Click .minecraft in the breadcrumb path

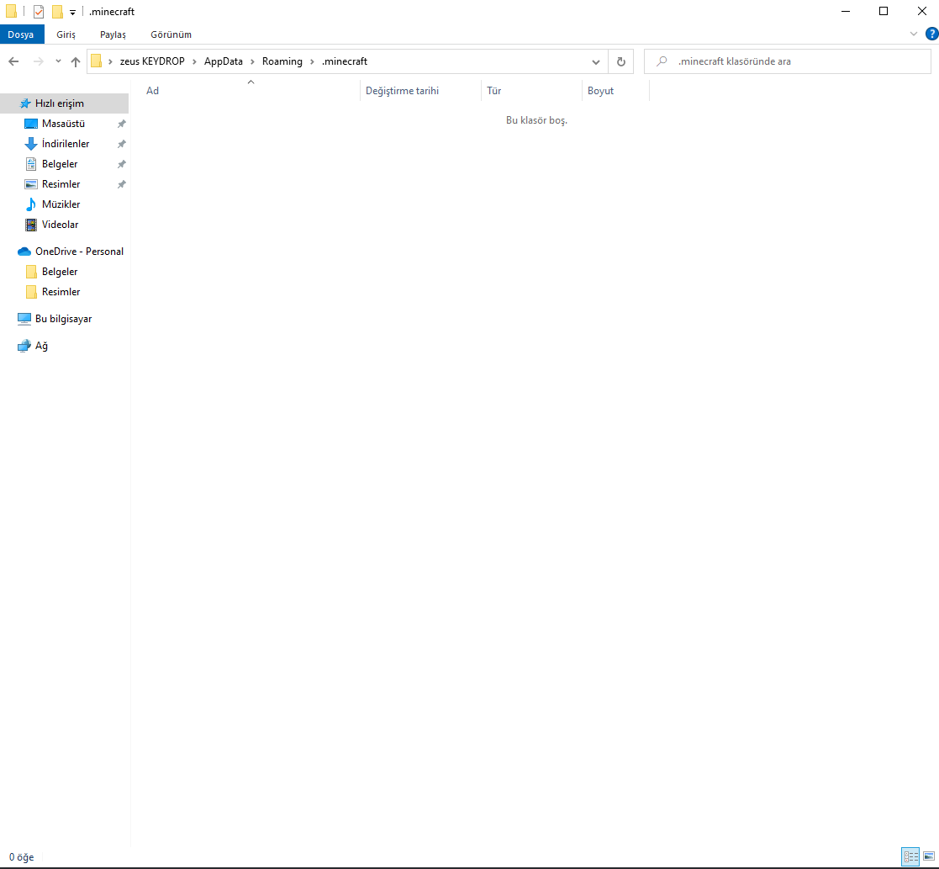tap(345, 61)
